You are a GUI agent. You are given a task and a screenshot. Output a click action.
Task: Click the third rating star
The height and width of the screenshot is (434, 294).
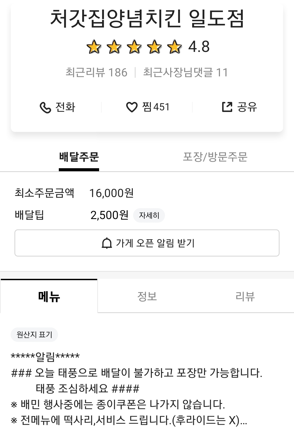point(134,47)
